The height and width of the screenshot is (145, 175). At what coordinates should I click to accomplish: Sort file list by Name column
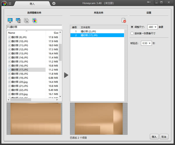tap(26, 33)
